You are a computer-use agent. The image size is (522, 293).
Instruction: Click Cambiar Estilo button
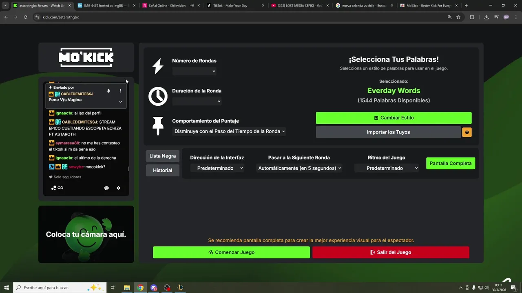(394, 118)
